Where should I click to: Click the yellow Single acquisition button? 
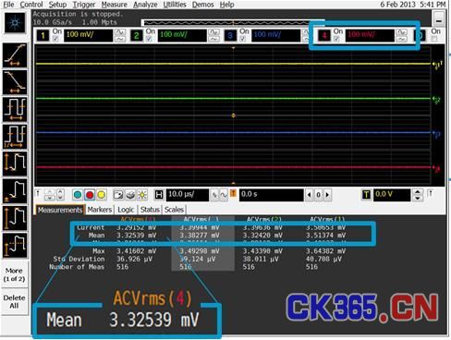(101, 195)
